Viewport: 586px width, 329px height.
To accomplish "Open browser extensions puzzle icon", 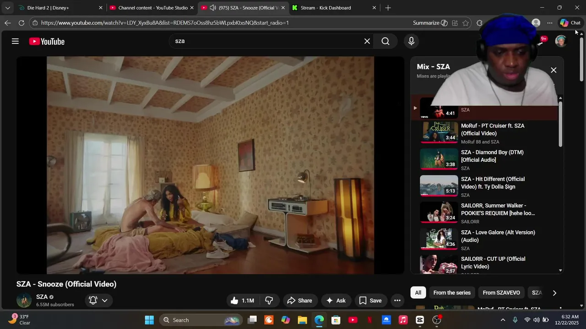I will tap(479, 23).
